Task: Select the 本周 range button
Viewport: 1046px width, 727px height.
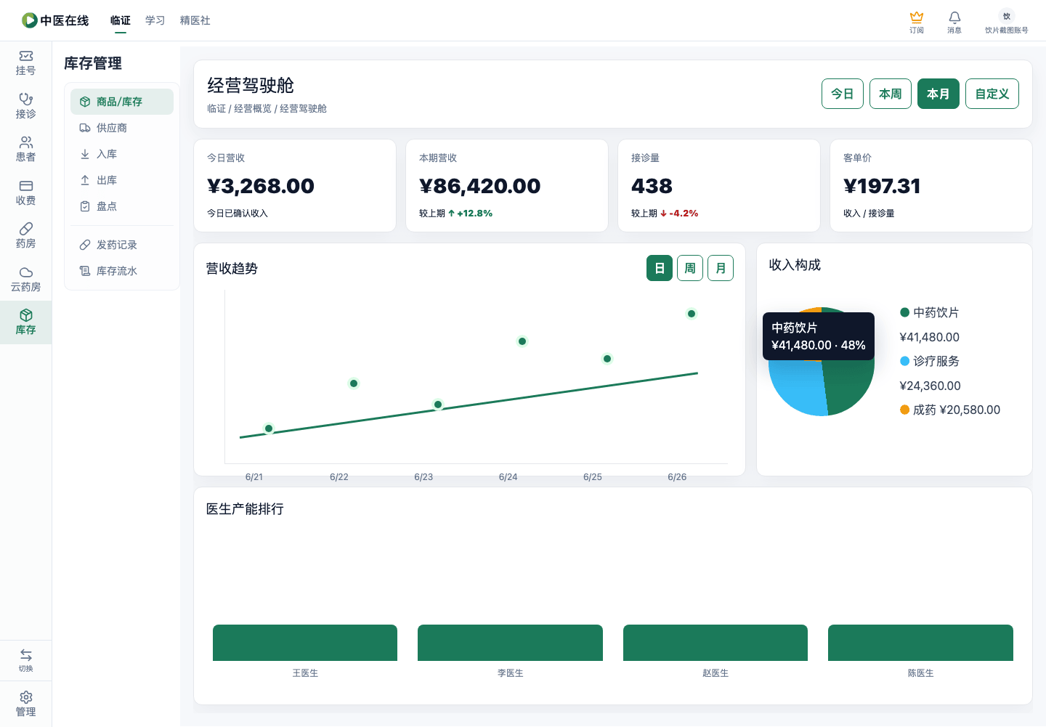Action: [x=891, y=94]
